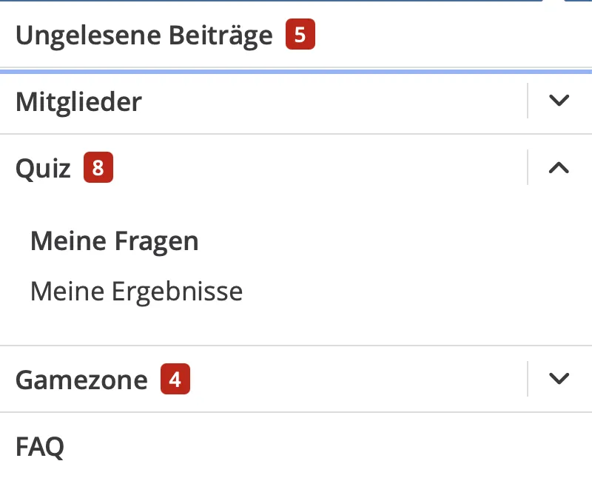Image resolution: width=592 pixels, height=478 pixels.
Task: Open Meine Ergebnisse
Action: (x=136, y=292)
